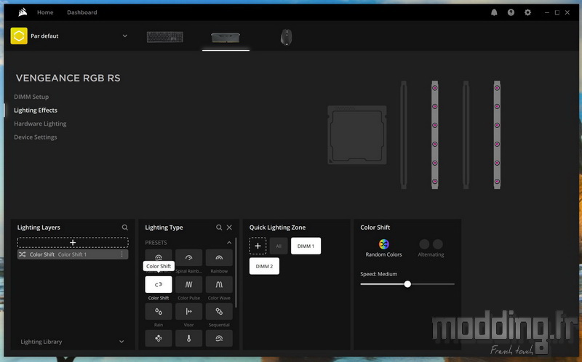
Task: Add a new lighting layer
Action: tap(73, 243)
